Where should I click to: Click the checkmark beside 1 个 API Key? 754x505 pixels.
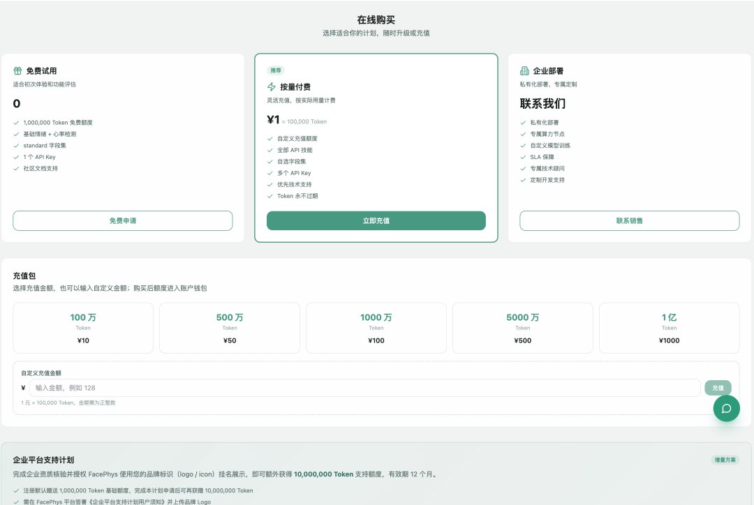tap(16, 157)
